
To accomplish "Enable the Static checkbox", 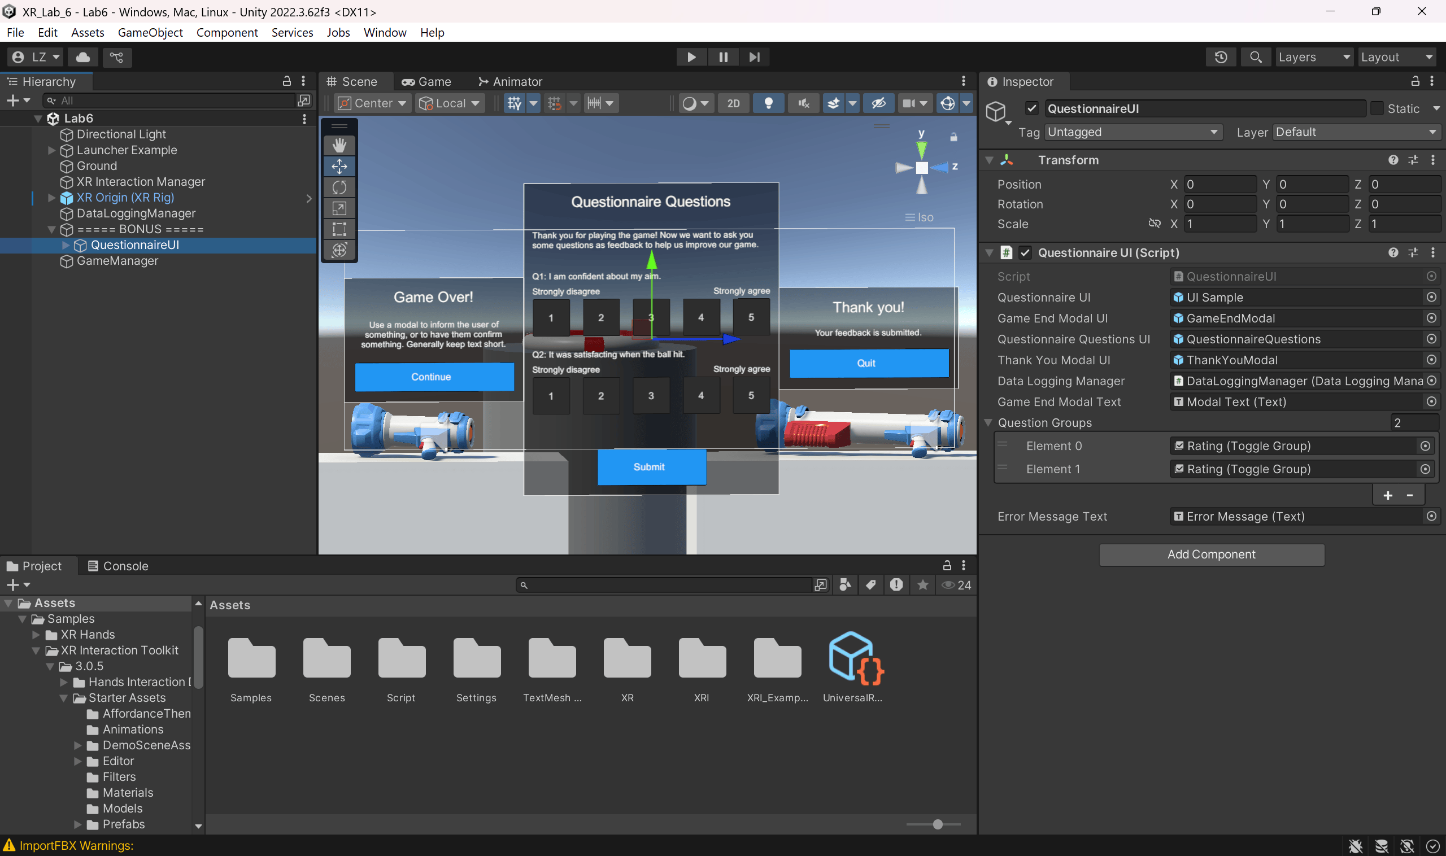I will point(1377,108).
